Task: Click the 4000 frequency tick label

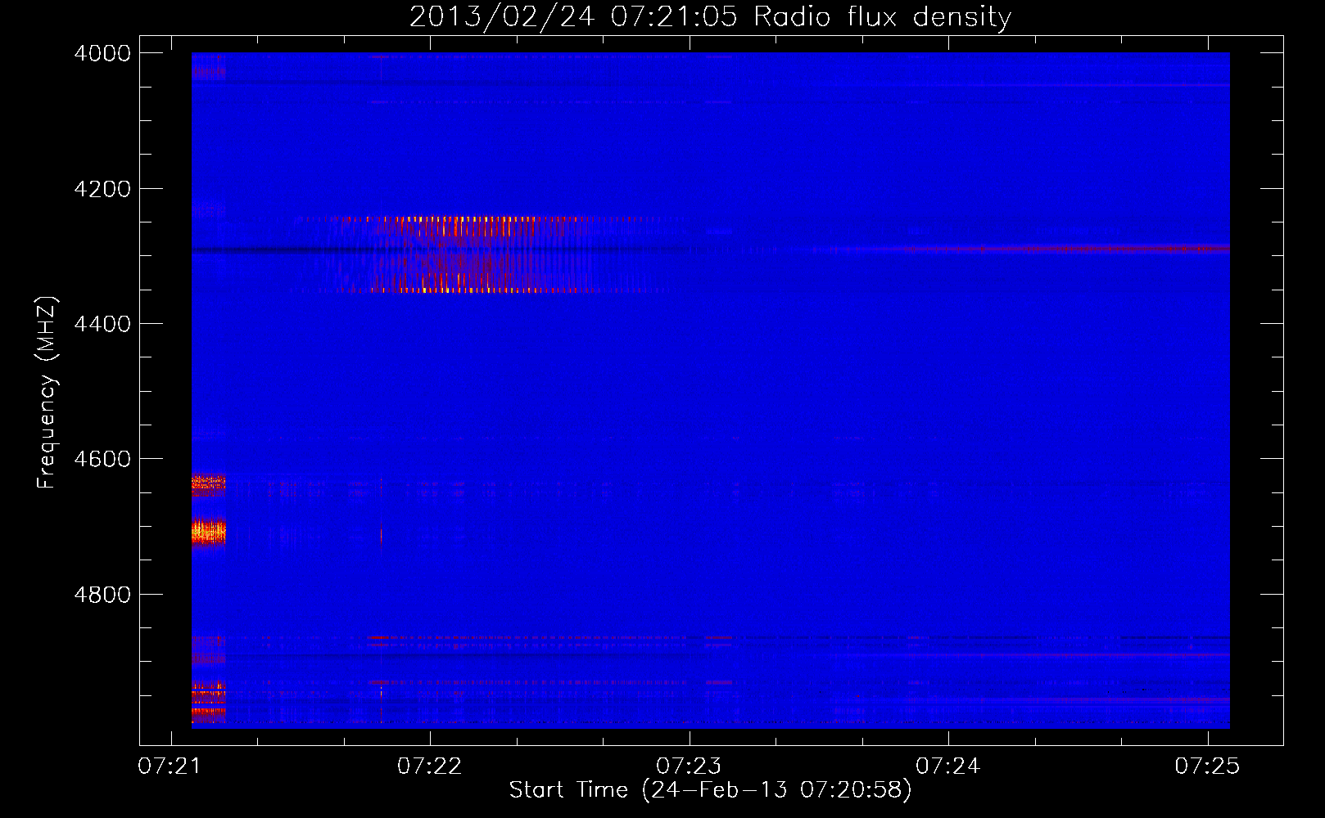Action: [102, 53]
